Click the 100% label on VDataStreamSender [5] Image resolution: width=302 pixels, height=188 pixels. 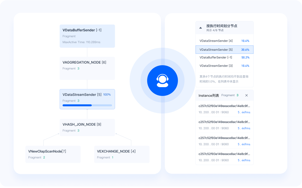[x=107, y=95]
